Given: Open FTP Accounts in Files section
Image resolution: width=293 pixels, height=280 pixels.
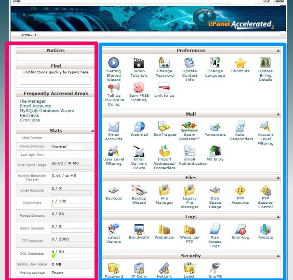Looking at the screenshot, I should point(240,190).
